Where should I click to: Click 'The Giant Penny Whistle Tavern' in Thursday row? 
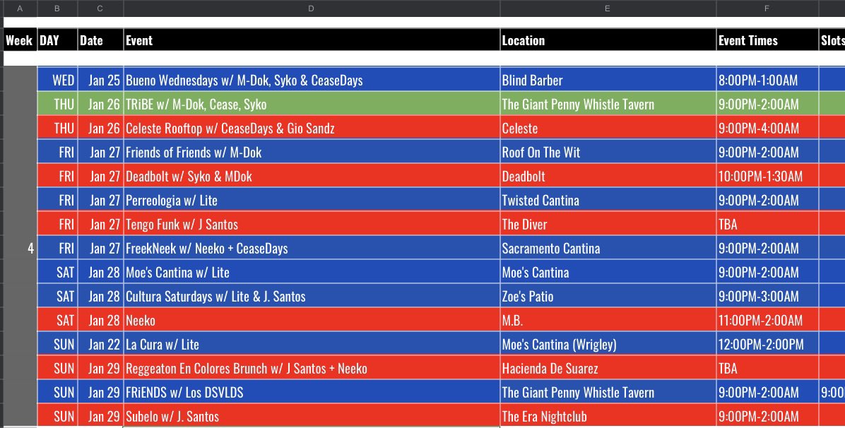pyautogui.click(x=608, y=104)
